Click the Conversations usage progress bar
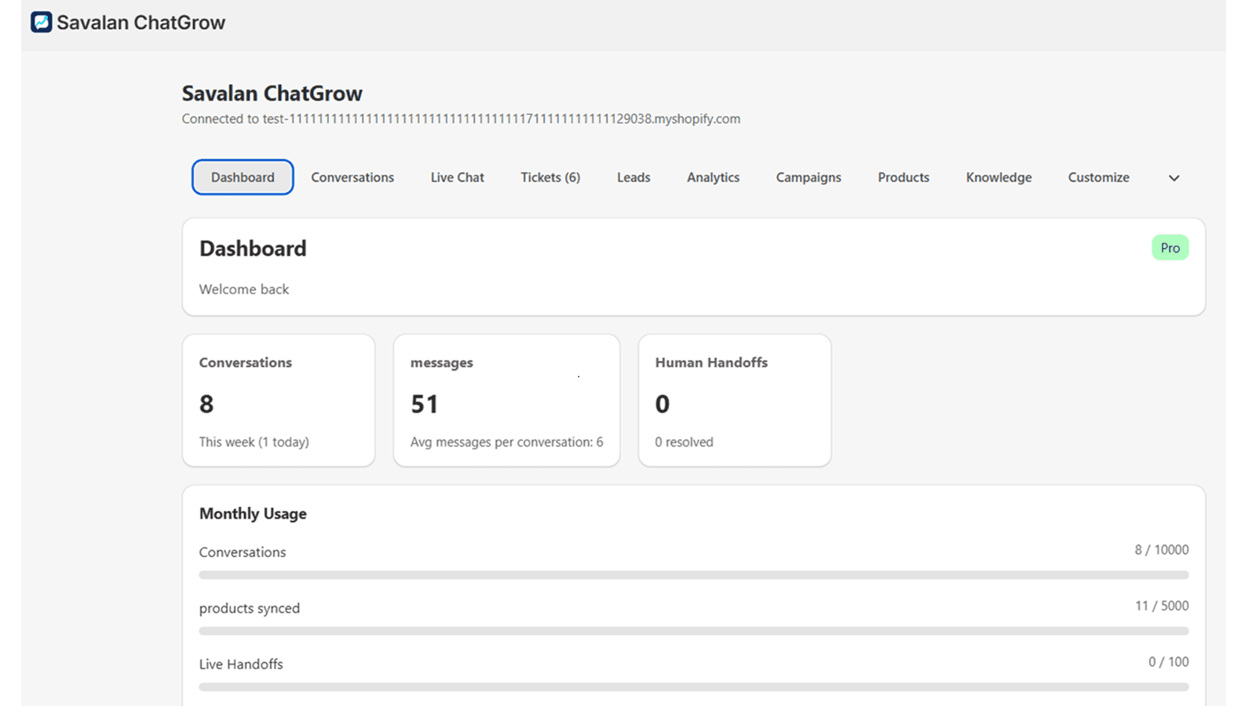1256x706 pixels. [694, 575]
